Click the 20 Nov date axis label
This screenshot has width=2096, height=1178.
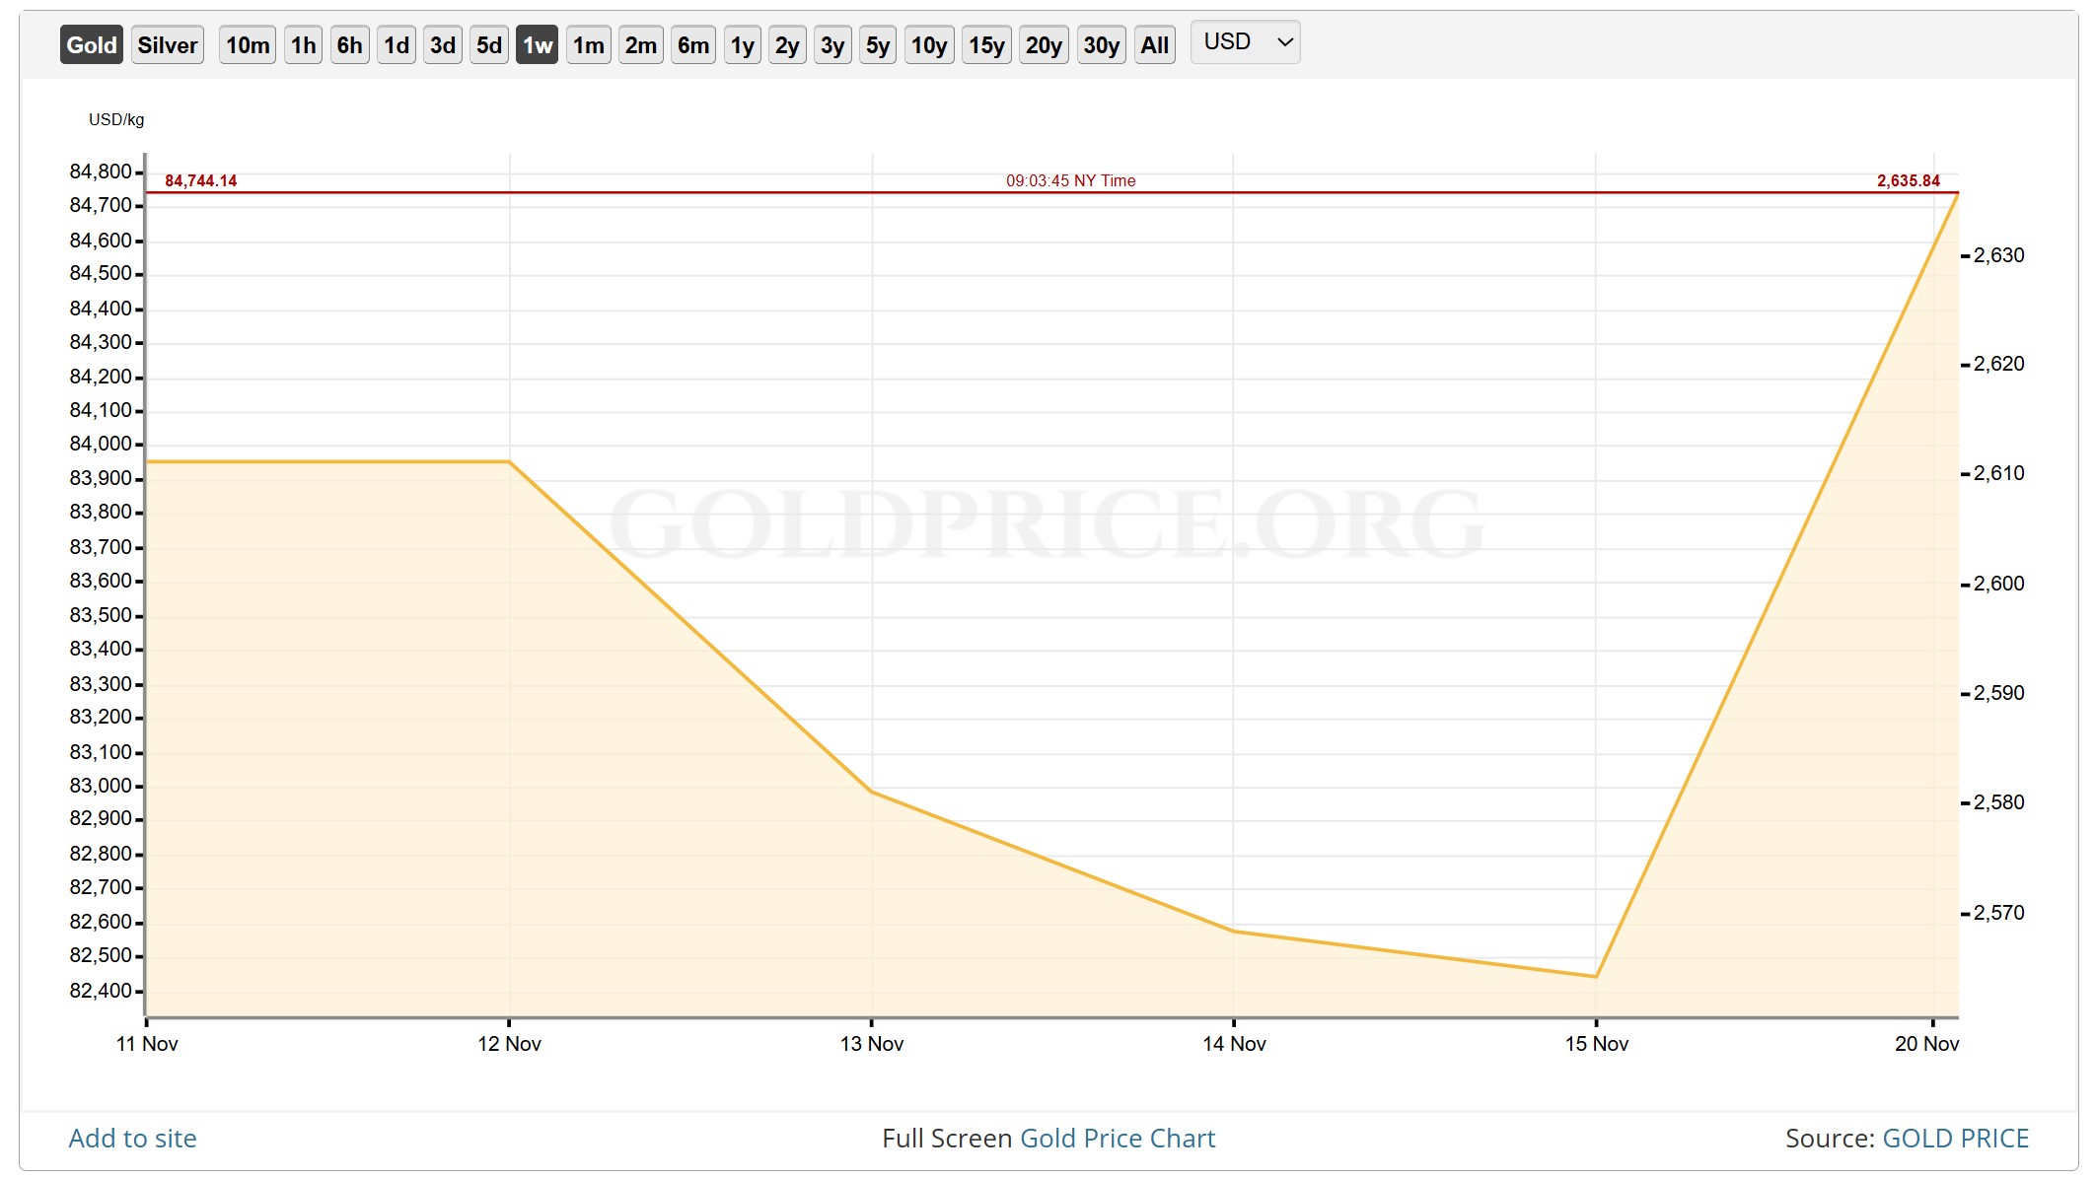coord(1927,1044)
